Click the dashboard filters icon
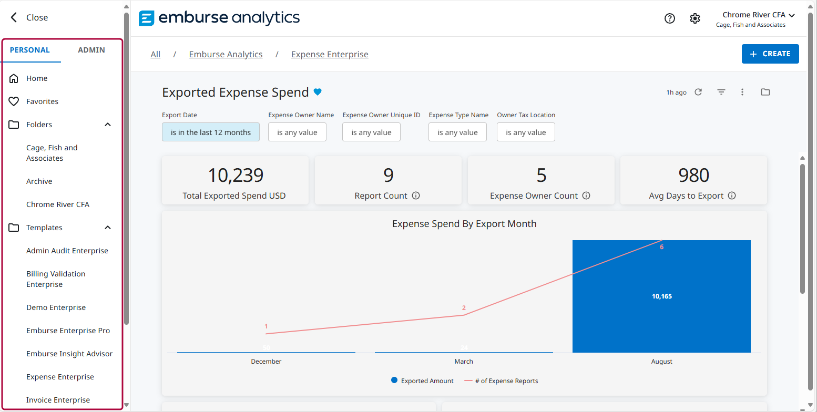 tap(721, 92)
